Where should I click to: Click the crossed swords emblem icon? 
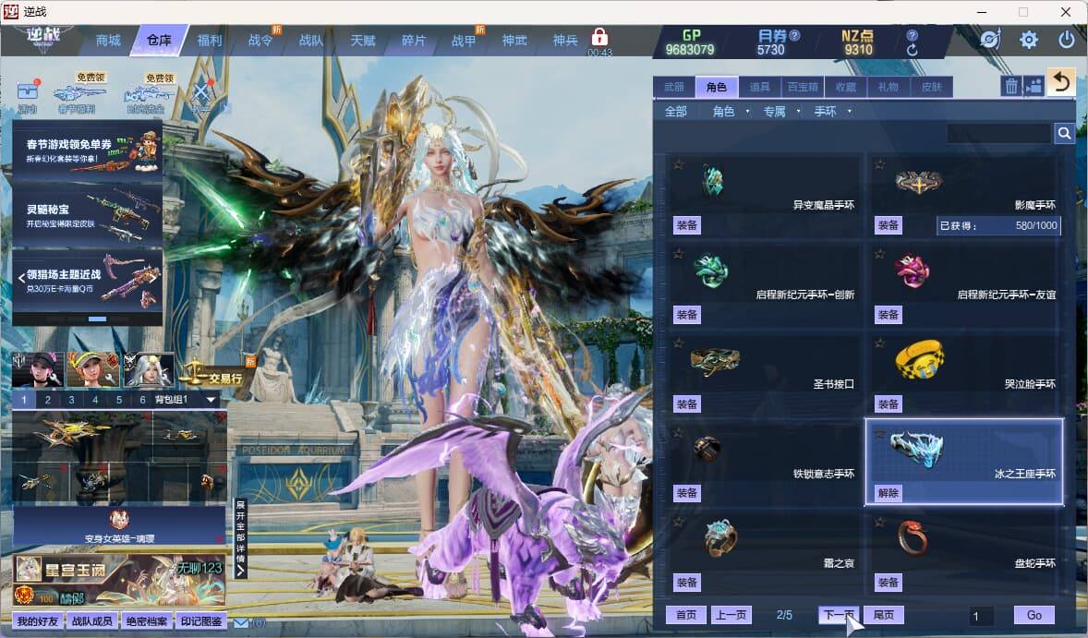(200, 93)
